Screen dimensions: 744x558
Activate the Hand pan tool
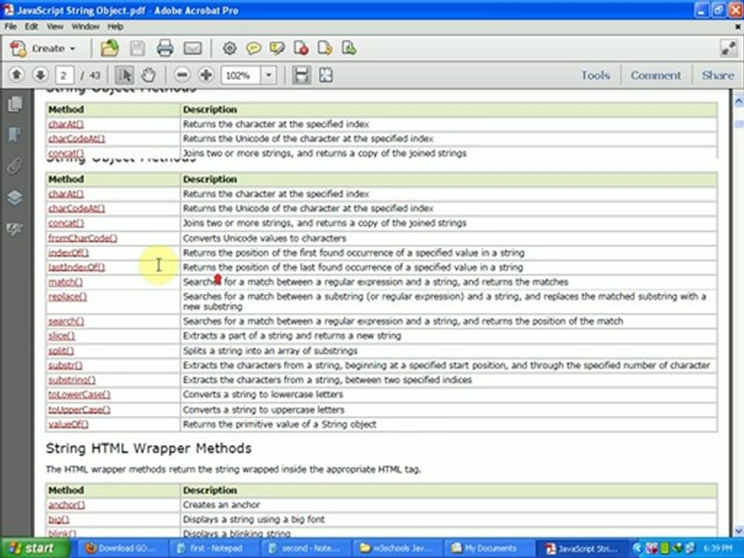click(149, 75)
